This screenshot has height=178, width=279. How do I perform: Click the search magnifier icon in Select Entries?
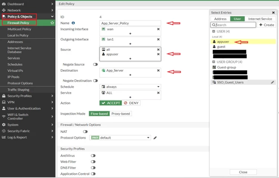point(214,25)
